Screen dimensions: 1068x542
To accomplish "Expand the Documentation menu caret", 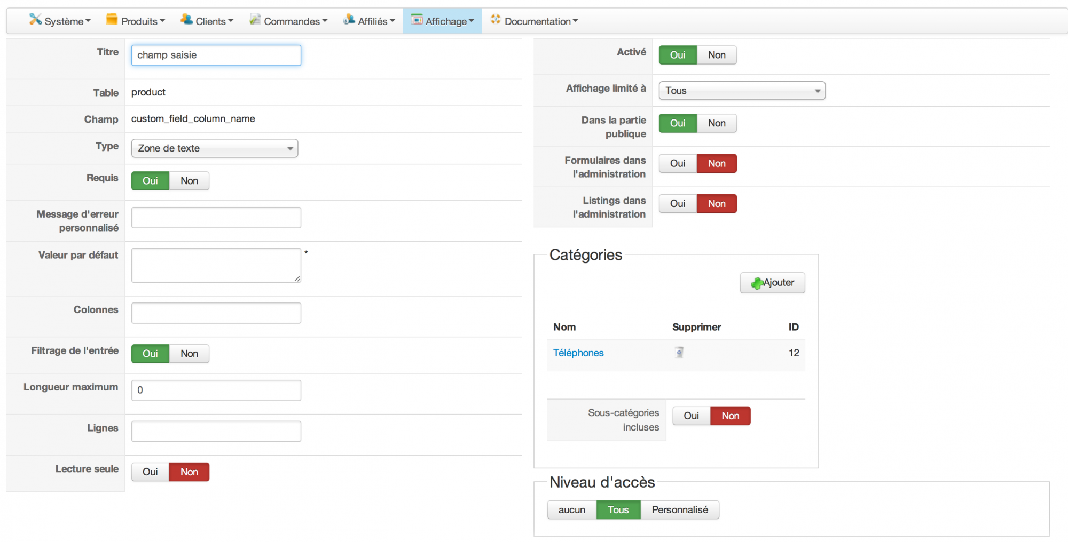I will click(x=575, y=21).
